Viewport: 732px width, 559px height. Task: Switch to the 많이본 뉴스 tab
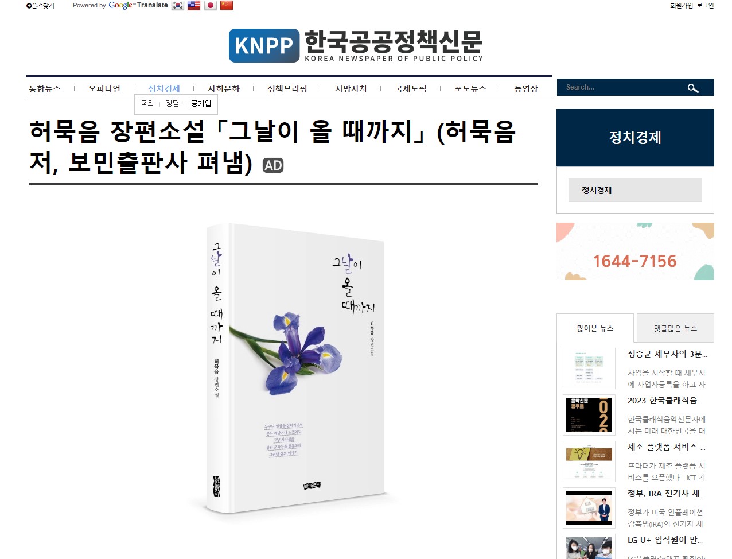595,328
